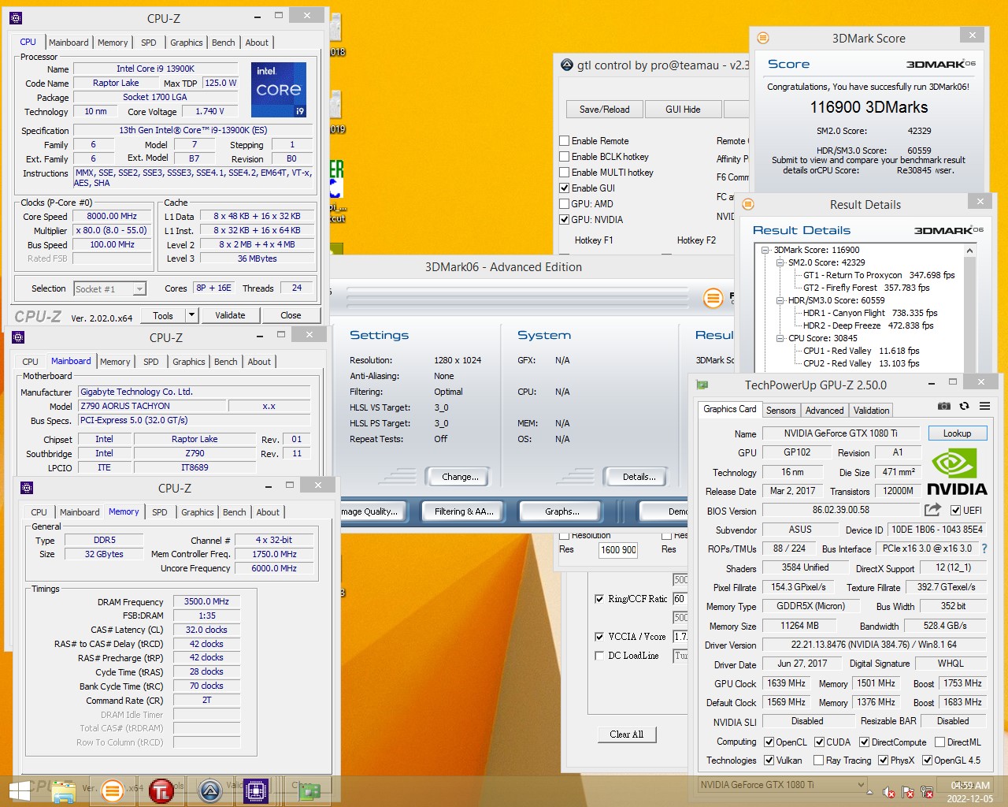The height and width of the screenshot is (807, 1008).
Task: Click the Lookup button in GPU-Z
Action: [957, 433]
